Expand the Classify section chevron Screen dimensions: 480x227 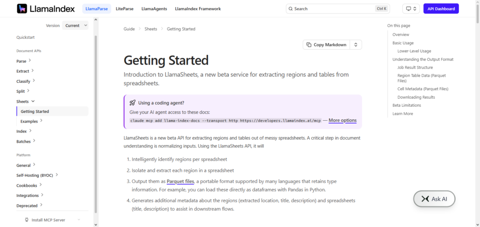[34, 81]
